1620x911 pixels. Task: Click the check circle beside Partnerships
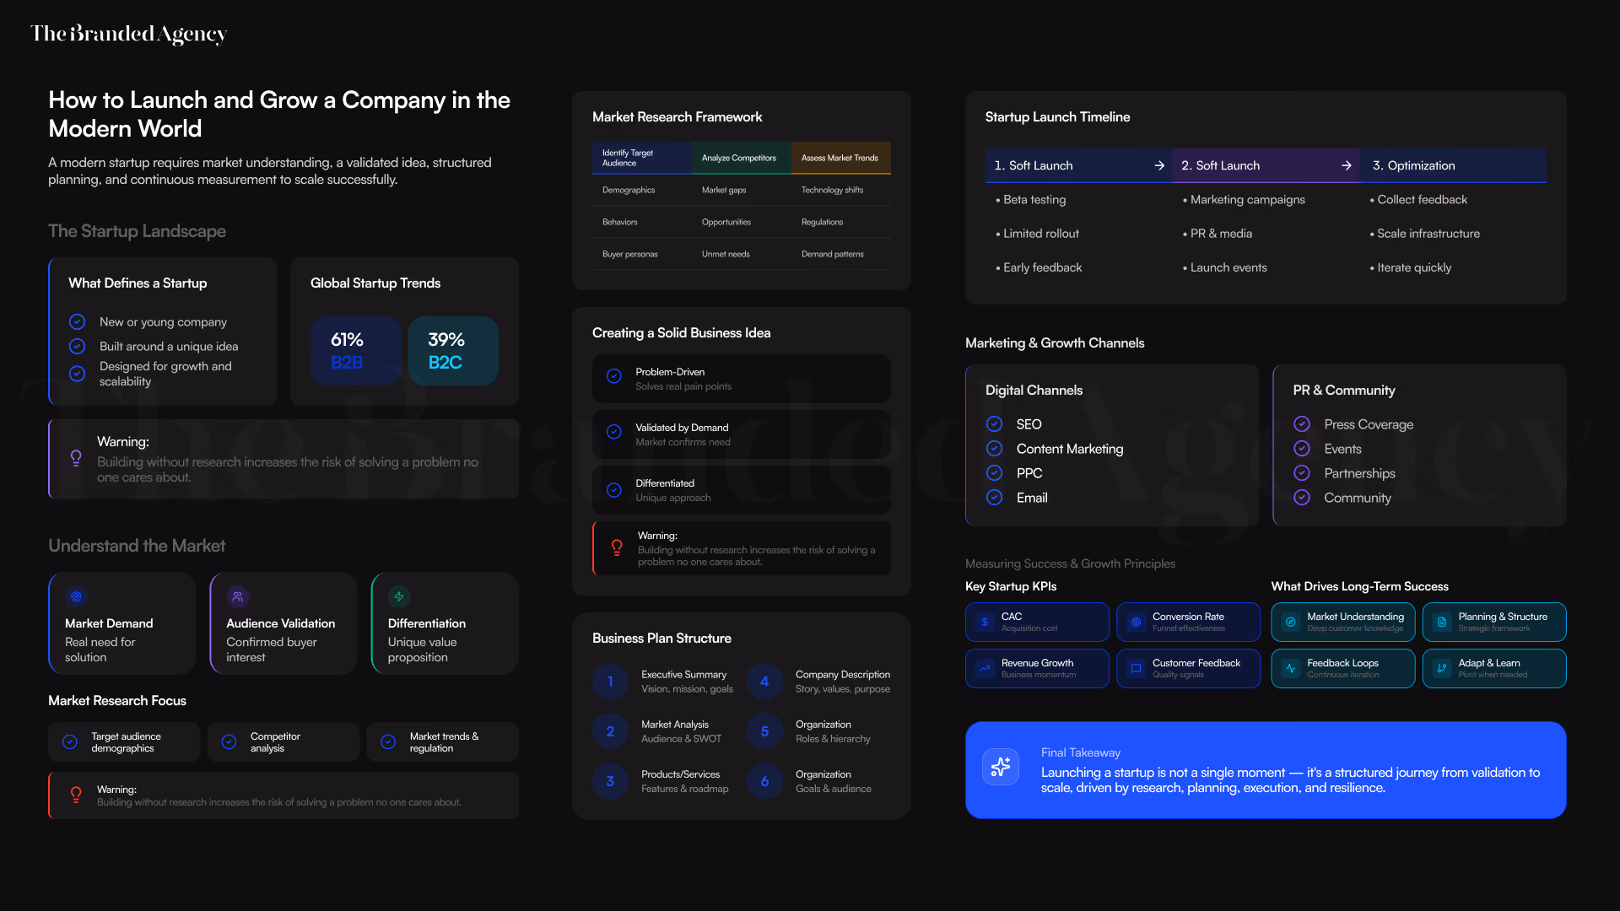[x=1302, y=472]
